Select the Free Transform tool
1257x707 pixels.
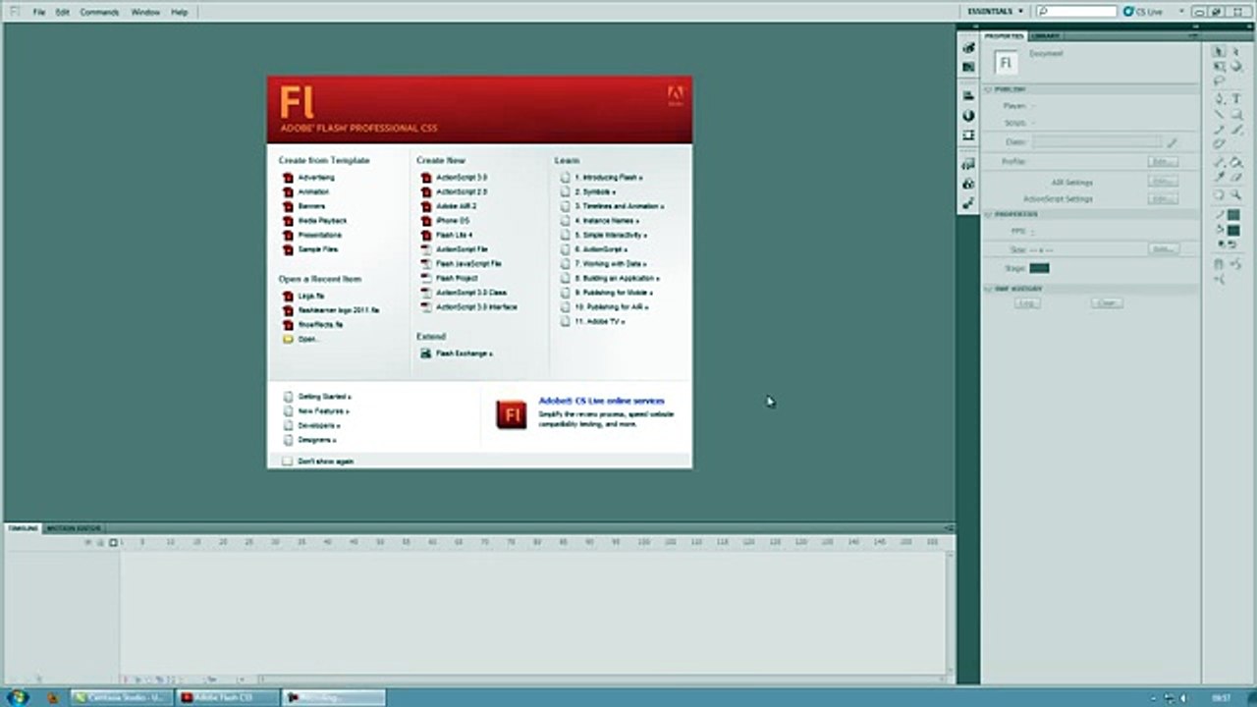pos(1219,67)
